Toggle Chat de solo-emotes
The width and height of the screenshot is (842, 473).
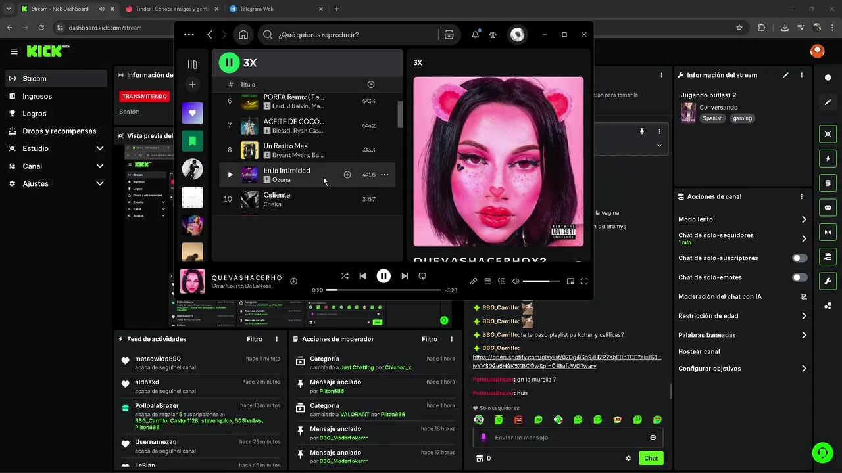[x=800, y=277]
